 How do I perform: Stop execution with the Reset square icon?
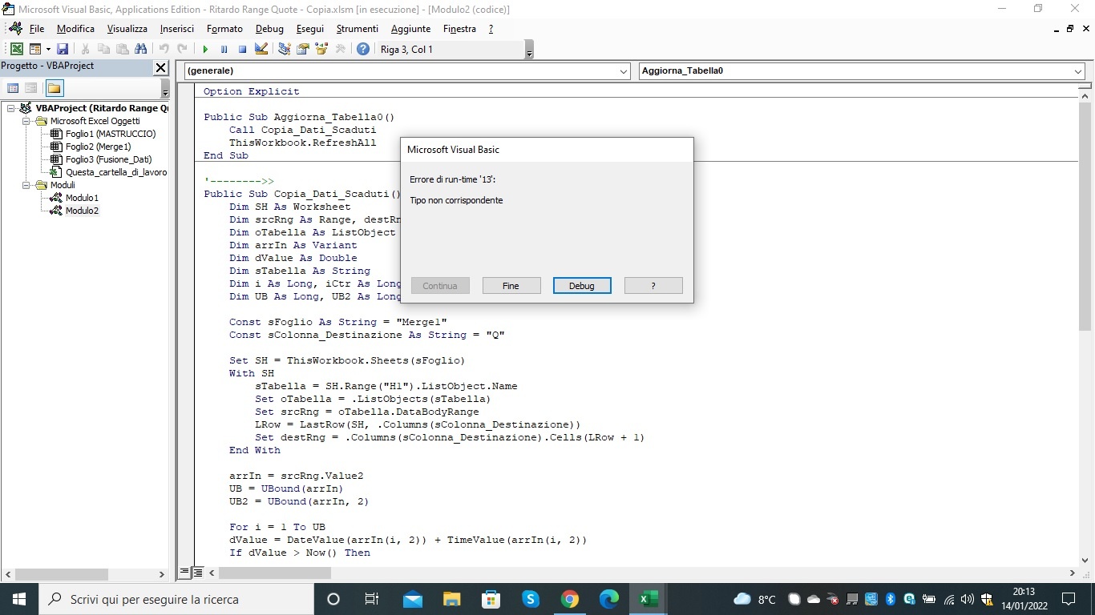click(242, 50)
